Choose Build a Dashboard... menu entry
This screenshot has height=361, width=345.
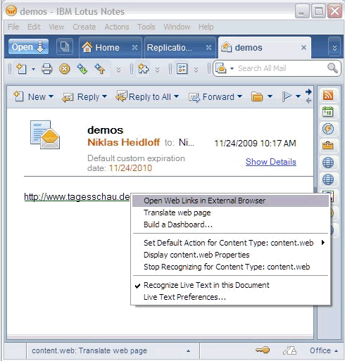[x=231, y=224]
